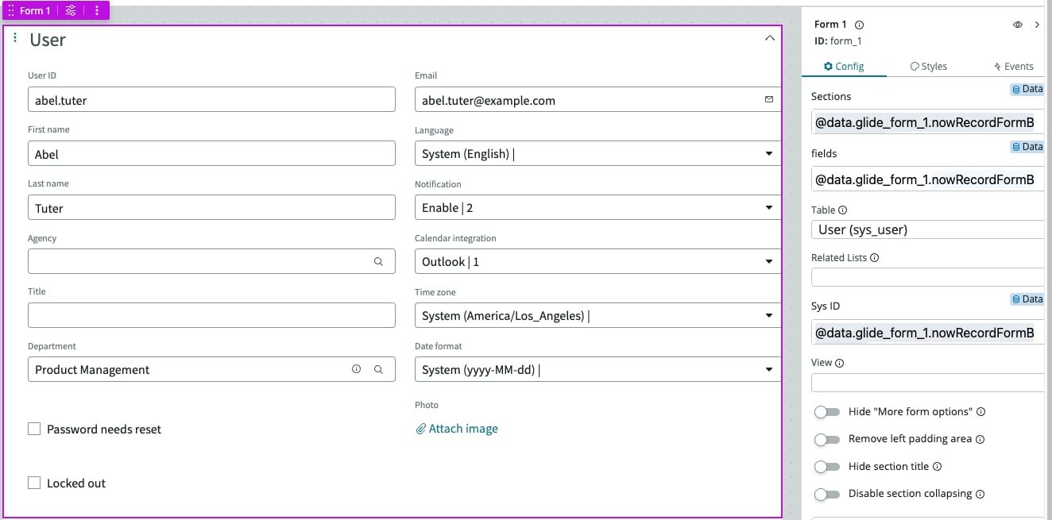Click the View input field

[926, 382]
